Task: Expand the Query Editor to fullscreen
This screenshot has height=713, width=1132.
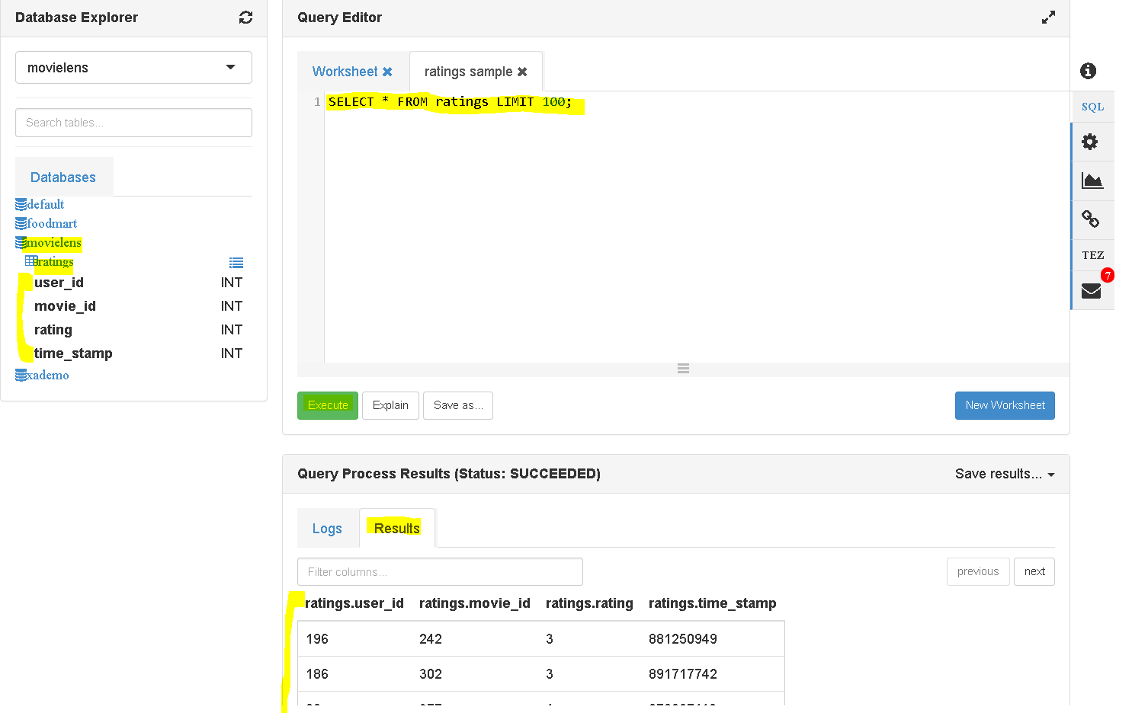Action: [x=1049, y=18]
